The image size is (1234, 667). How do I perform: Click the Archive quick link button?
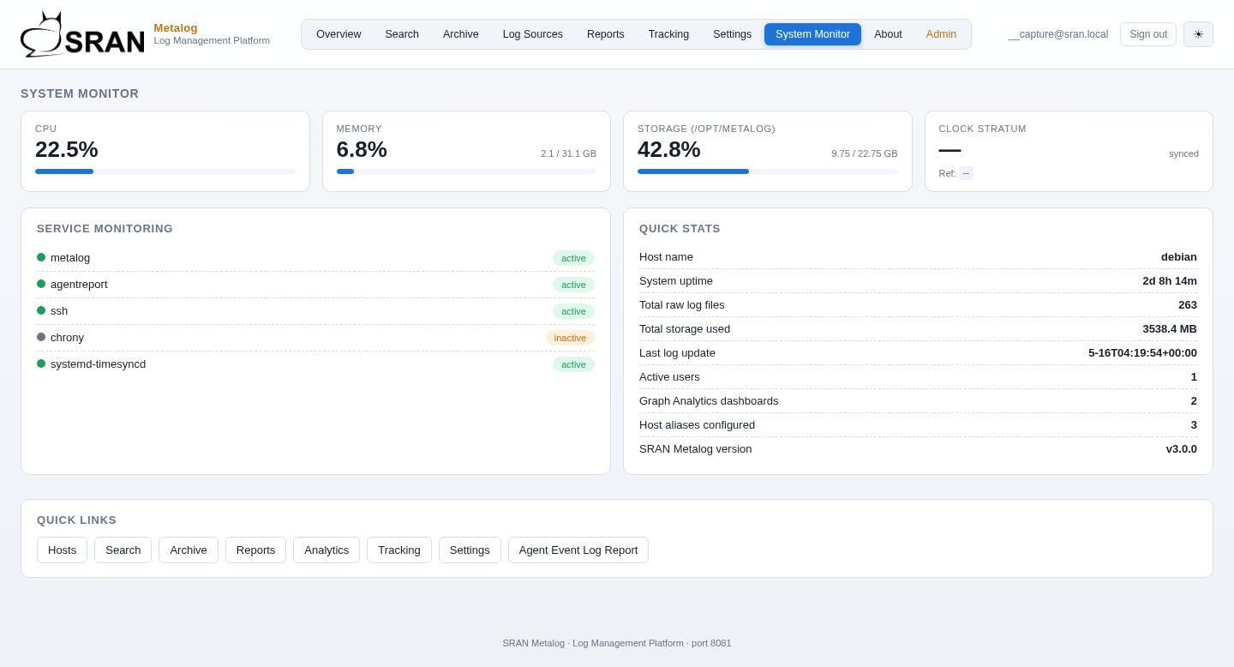coord(189,550)
